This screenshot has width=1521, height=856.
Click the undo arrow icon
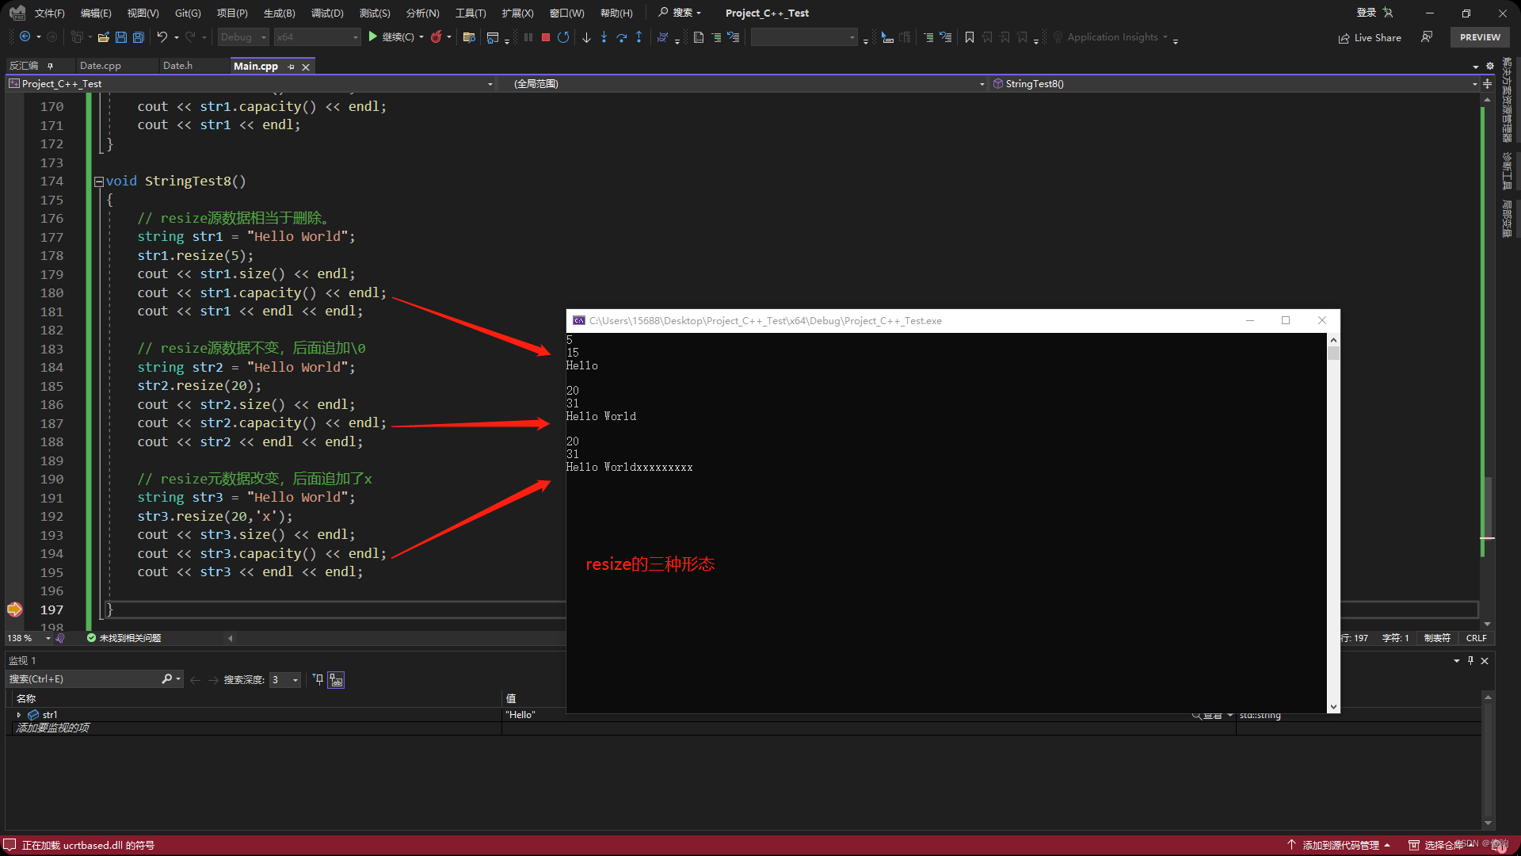[162, 37]
